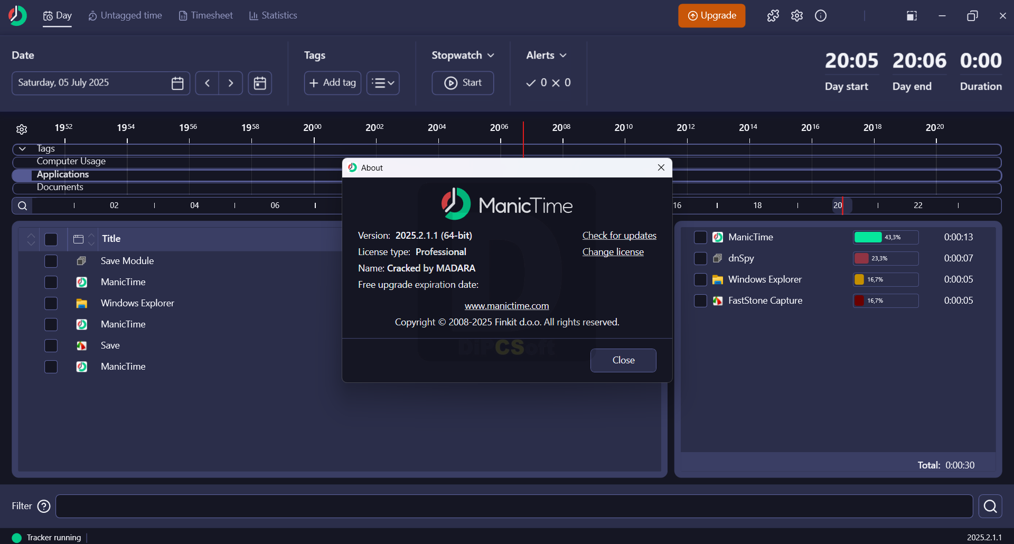This screenshot has width=1014, height=544.
Task: Select the Computer Usage timeline
Action: [x=71, y=162]
